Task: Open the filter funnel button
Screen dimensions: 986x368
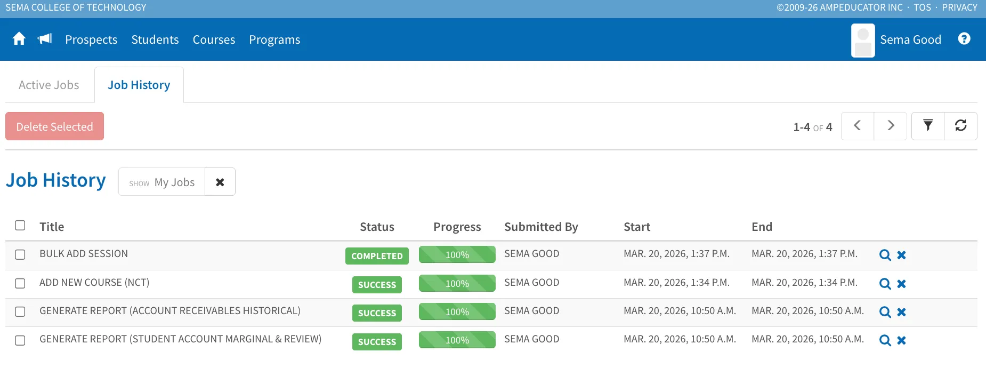Action: pos(928,126)
